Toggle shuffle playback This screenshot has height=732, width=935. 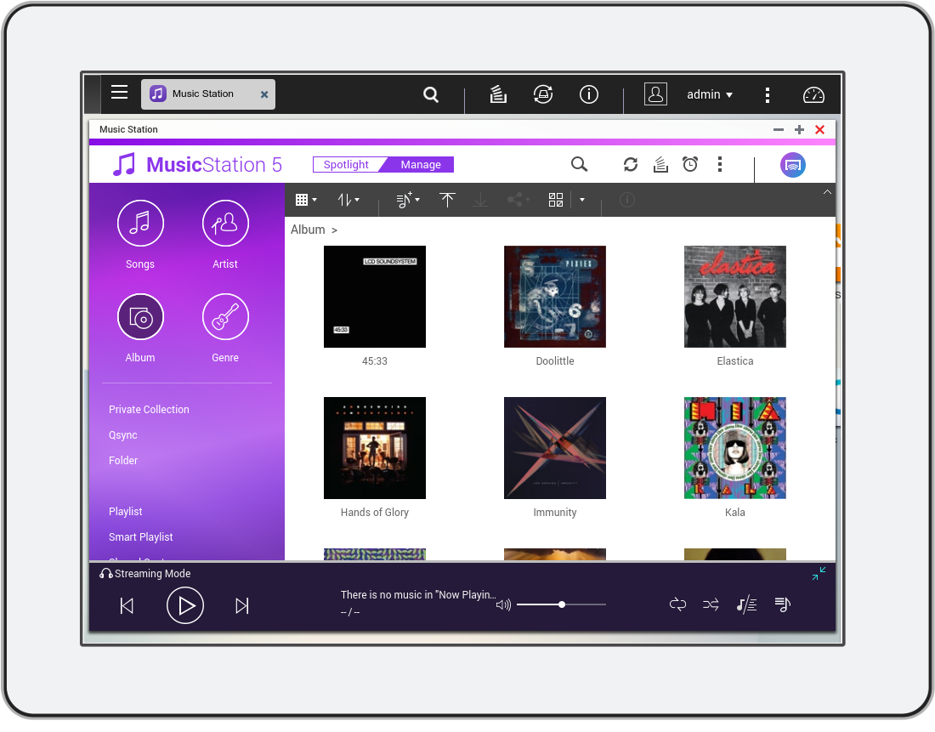pos(711,604)
